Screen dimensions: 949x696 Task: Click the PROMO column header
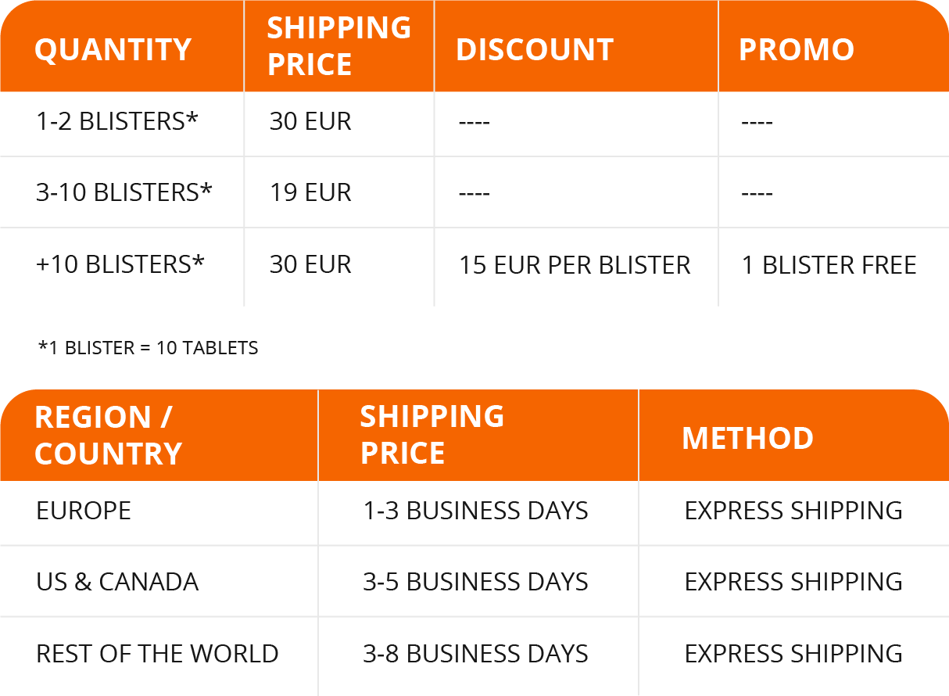[797, 50]
